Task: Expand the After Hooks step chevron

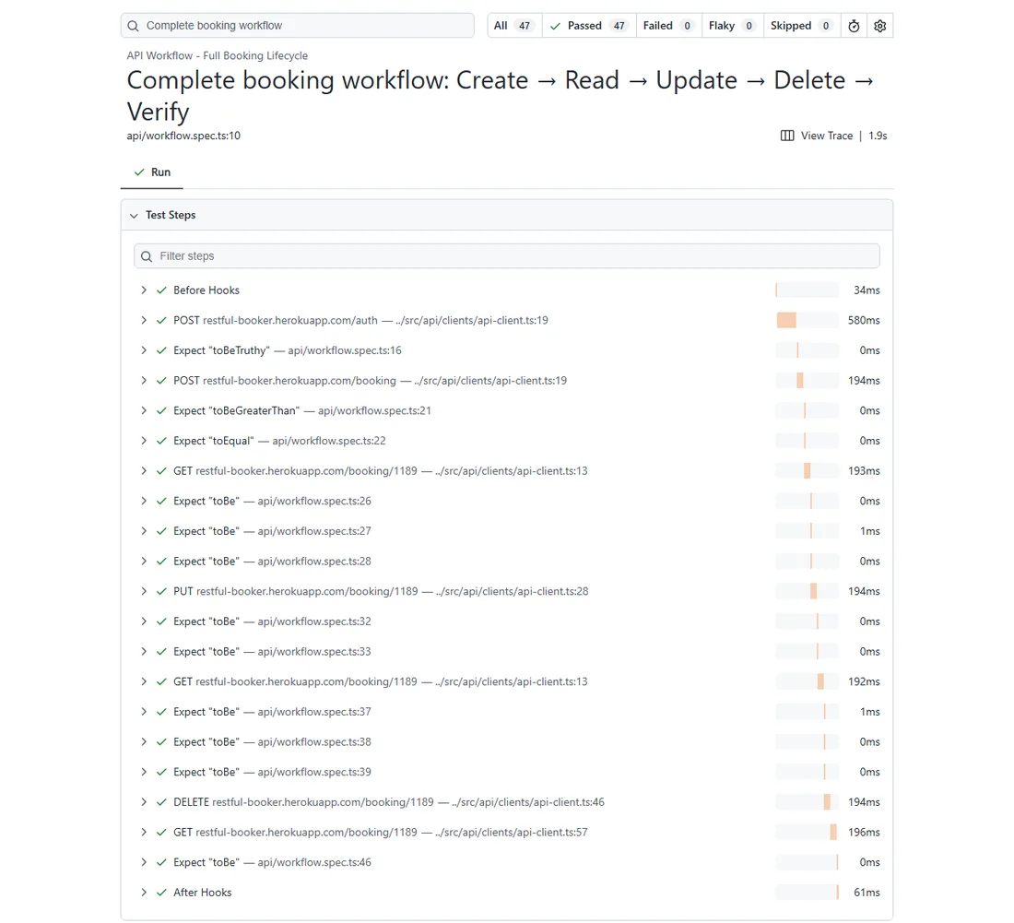Action: [x=144, y=893]
